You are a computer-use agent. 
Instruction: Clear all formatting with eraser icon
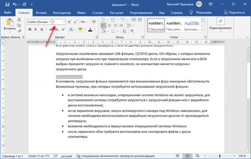click(x=94, y=22)
